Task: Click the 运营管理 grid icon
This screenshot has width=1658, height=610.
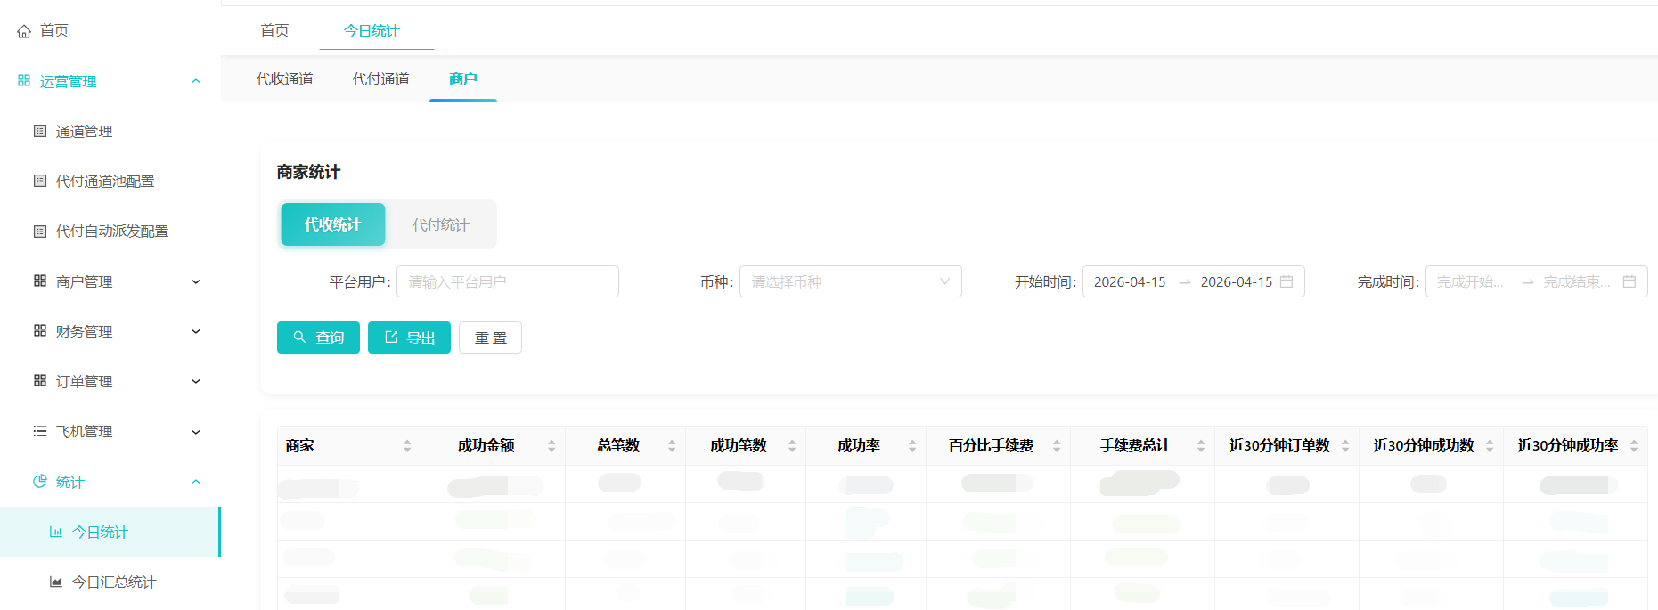Action: click(x=24, y=80)
